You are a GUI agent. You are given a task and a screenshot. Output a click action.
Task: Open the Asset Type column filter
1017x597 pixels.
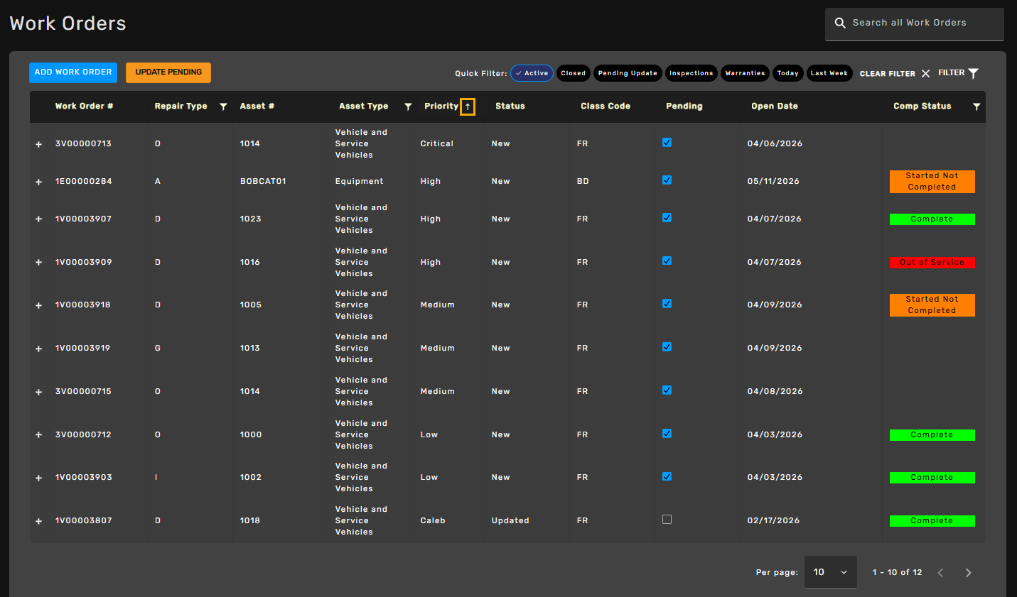[408, 106]
